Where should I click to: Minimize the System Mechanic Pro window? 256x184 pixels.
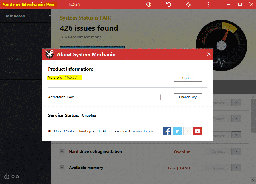coord(228,4)
